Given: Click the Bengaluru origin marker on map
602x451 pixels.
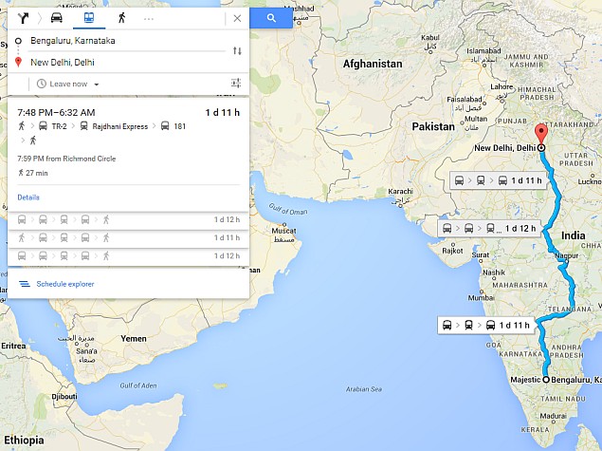Looking at the screenshot, I should 544,379.
